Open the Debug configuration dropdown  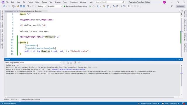[42, 6]
